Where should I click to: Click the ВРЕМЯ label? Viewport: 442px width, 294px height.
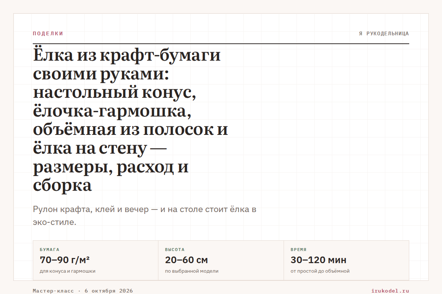pyautogui.click(x=298, y=250)
